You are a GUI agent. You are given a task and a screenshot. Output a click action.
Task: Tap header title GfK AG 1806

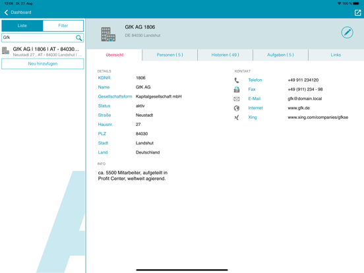point(140,27)
